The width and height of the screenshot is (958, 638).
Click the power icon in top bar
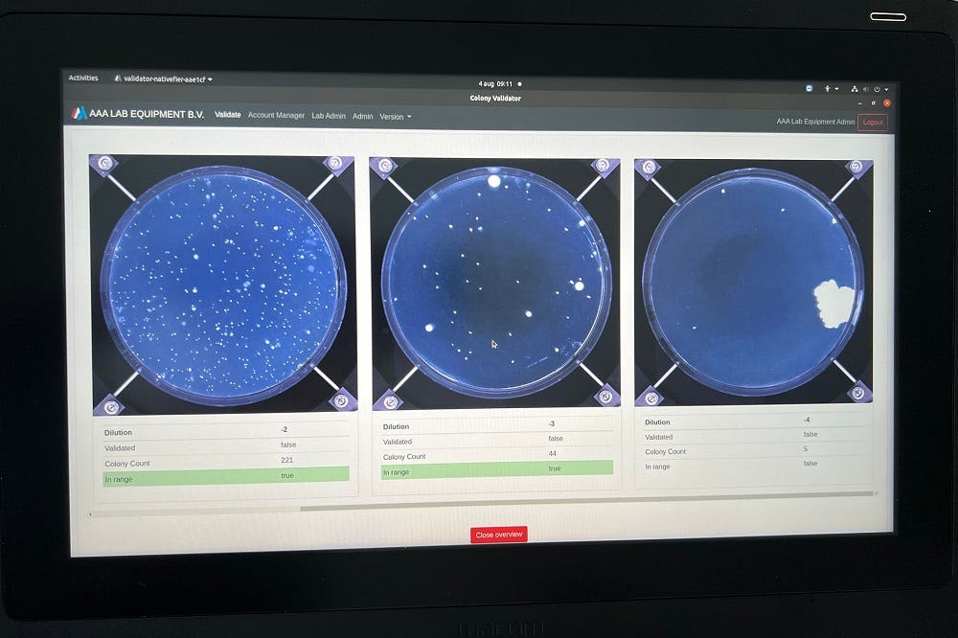(877, 89)
